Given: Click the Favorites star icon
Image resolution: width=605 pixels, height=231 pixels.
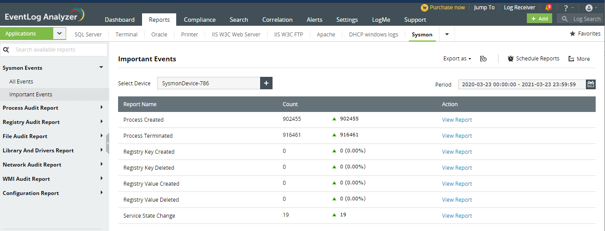Looking at the screenshot, I should pyautogui.click(x=573, y=34).
